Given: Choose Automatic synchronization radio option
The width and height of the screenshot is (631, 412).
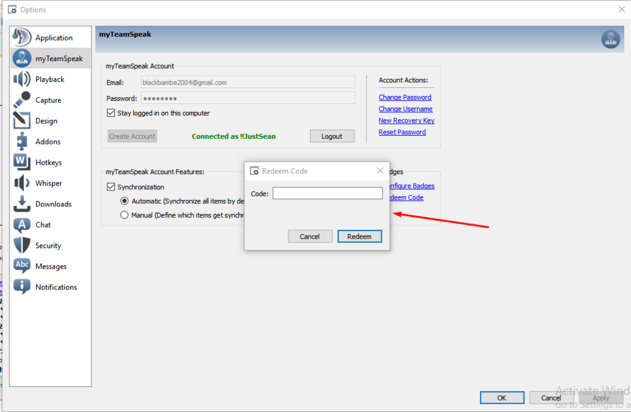Looking at the screenshot, I should (124, 201).
